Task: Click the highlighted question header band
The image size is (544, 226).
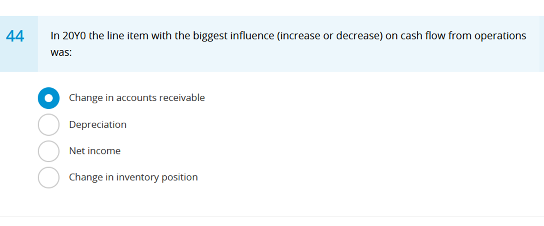Action: [269, 43]
